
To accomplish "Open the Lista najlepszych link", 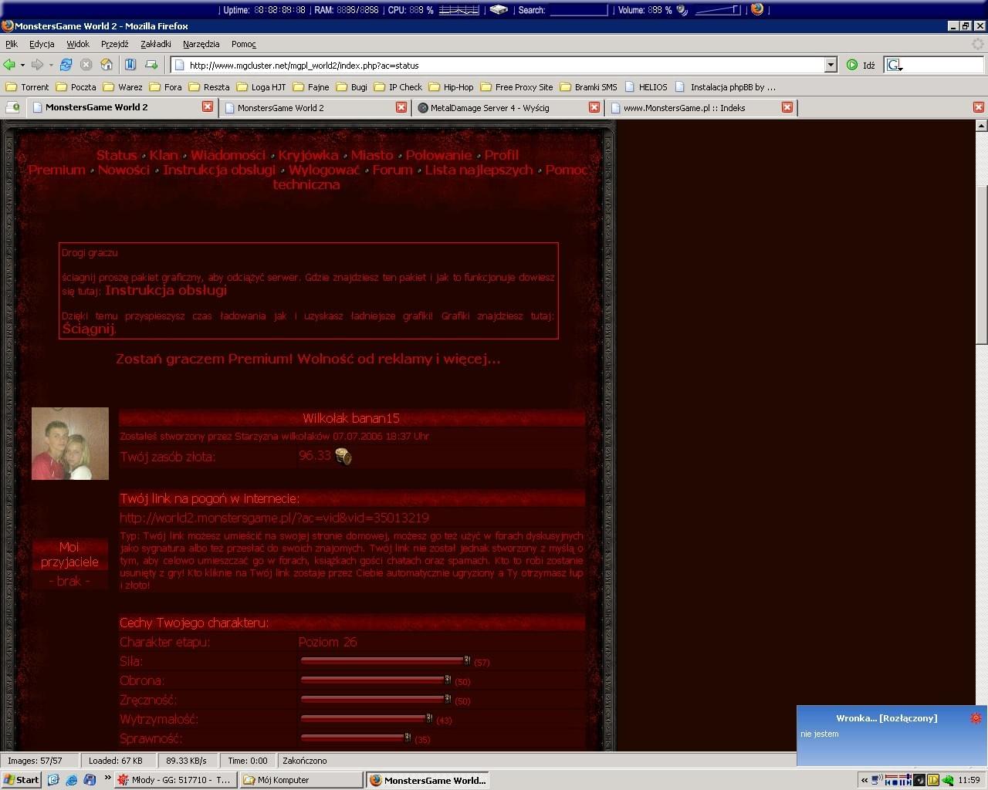I will click(479, 170).
